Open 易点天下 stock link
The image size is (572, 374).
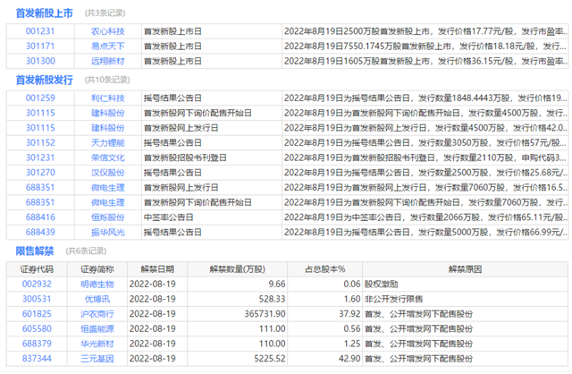click(x=107, y=47)
